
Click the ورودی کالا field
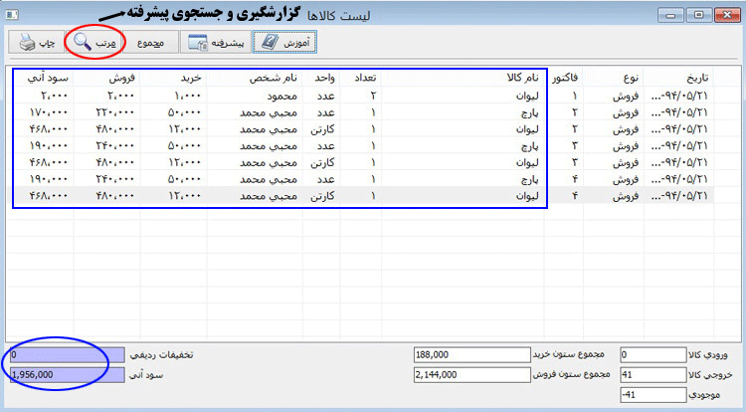652,354
